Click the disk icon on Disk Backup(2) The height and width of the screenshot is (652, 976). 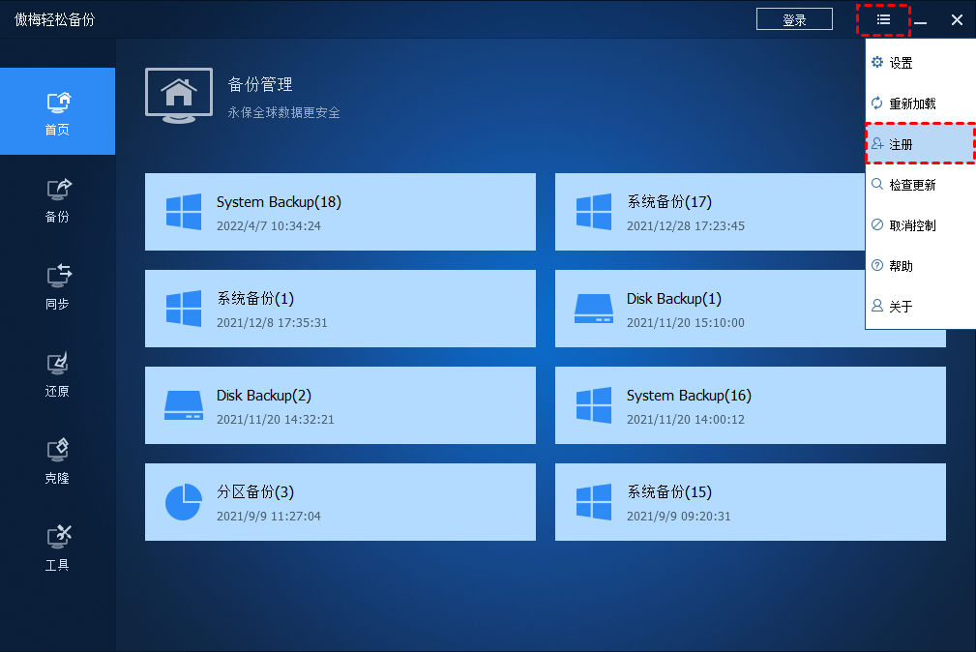(x=184, y=405)
